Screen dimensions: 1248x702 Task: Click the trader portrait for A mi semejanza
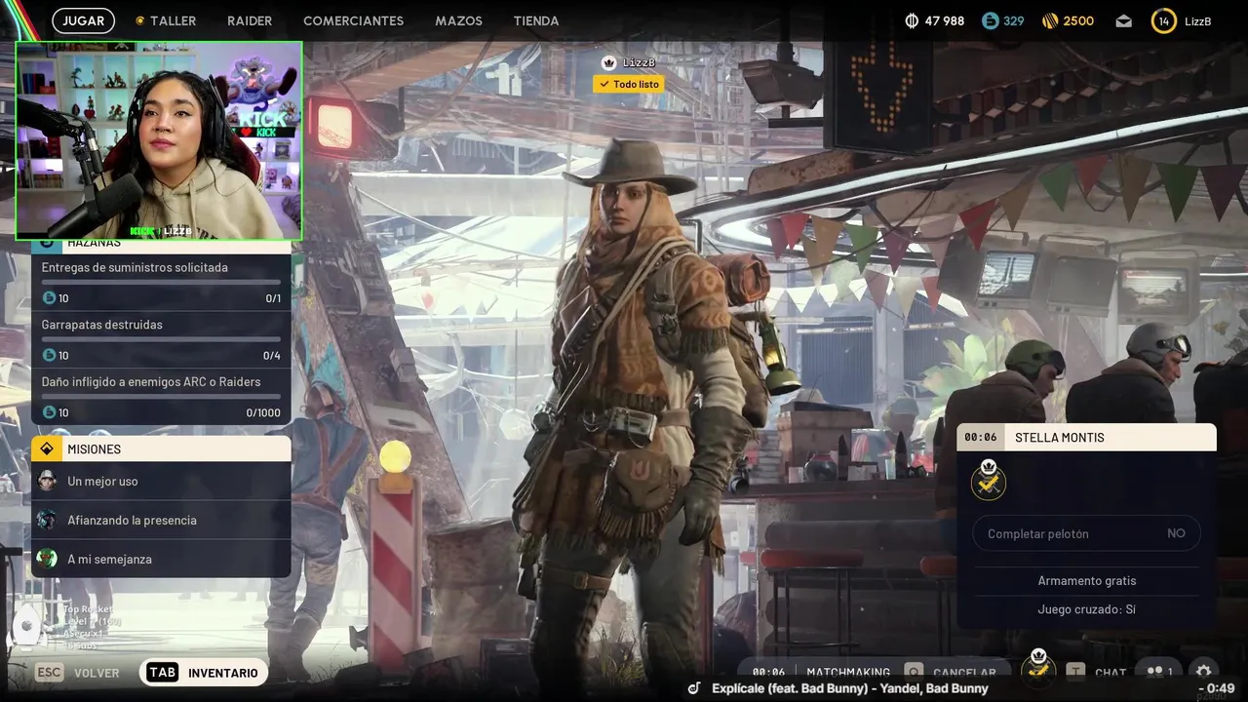pyautogui.click(x=47, y=559)
